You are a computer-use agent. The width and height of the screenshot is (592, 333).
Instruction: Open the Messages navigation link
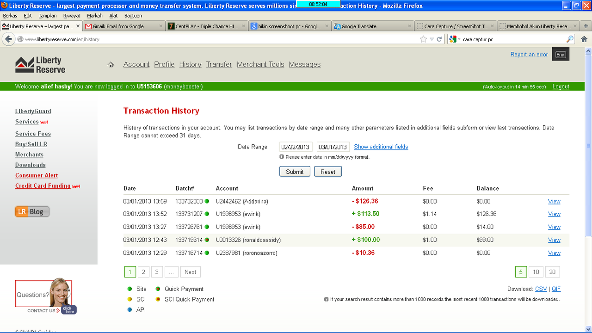pos(305,64)
